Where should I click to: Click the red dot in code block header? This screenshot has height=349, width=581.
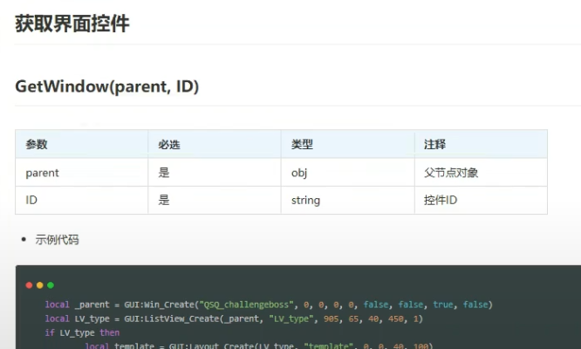tap(29, 285)
